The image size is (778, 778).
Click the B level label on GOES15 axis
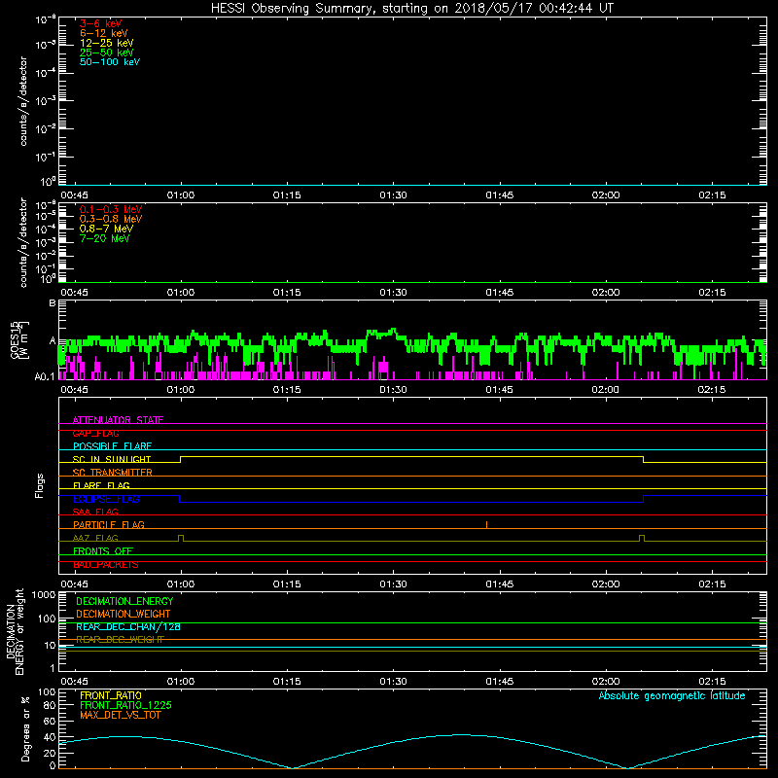pyautogui.click(x=53, y=303)
